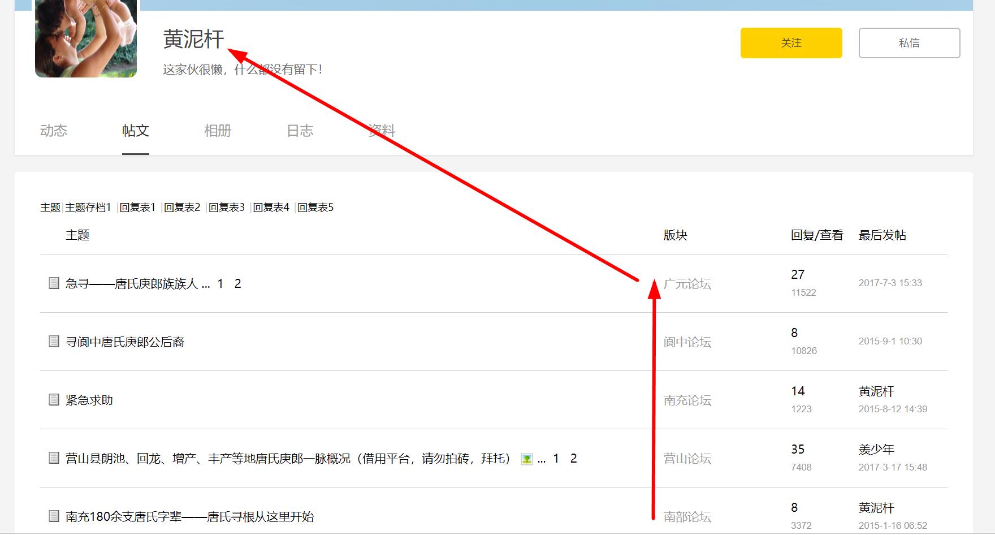995x535 pixels.
Task: Go to page 2 of 急寻 thread
Action: (x=238, y=284)
